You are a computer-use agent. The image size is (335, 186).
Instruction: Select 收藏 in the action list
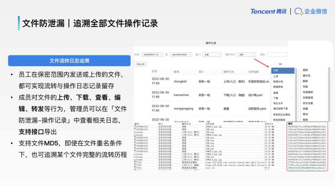pos(305,109)
